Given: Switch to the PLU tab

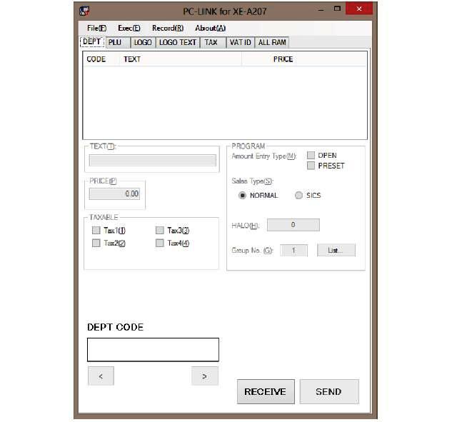Looking at the screenshot, I should click(x=115, y=42).
